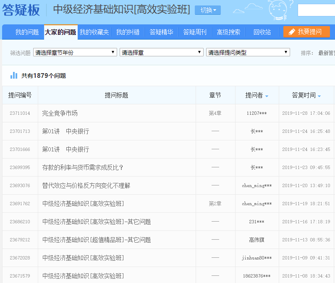Click the 提问编号 column header
Image resolution: width=335 pixels, height=283 pixels.
pos(20,95)
